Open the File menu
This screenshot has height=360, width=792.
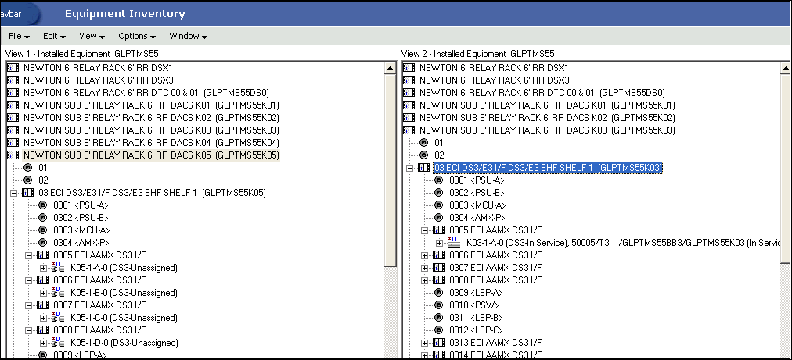point(20,36)
